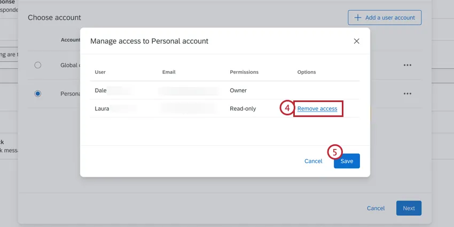The height and width of the screenshot is (227, 454).
Task: Click the circled step 4 marker
Action: click(287, 108)
